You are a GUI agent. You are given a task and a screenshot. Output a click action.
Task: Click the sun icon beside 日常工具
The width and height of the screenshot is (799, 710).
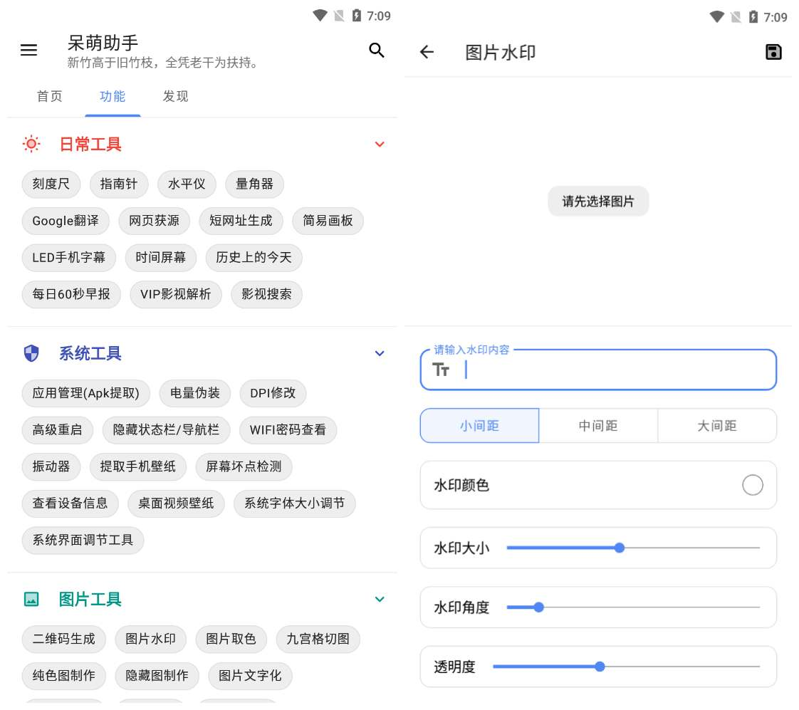[x=30, y=144]
